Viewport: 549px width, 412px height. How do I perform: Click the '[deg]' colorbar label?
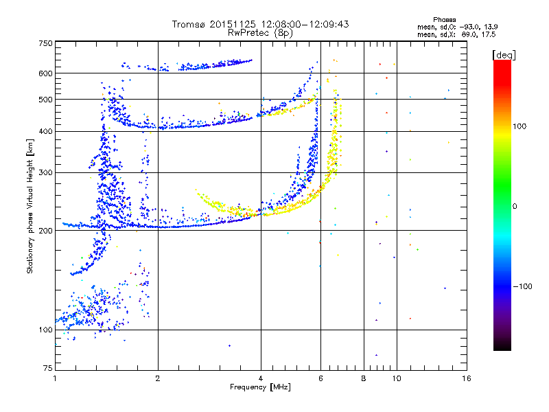pos(504,55)
